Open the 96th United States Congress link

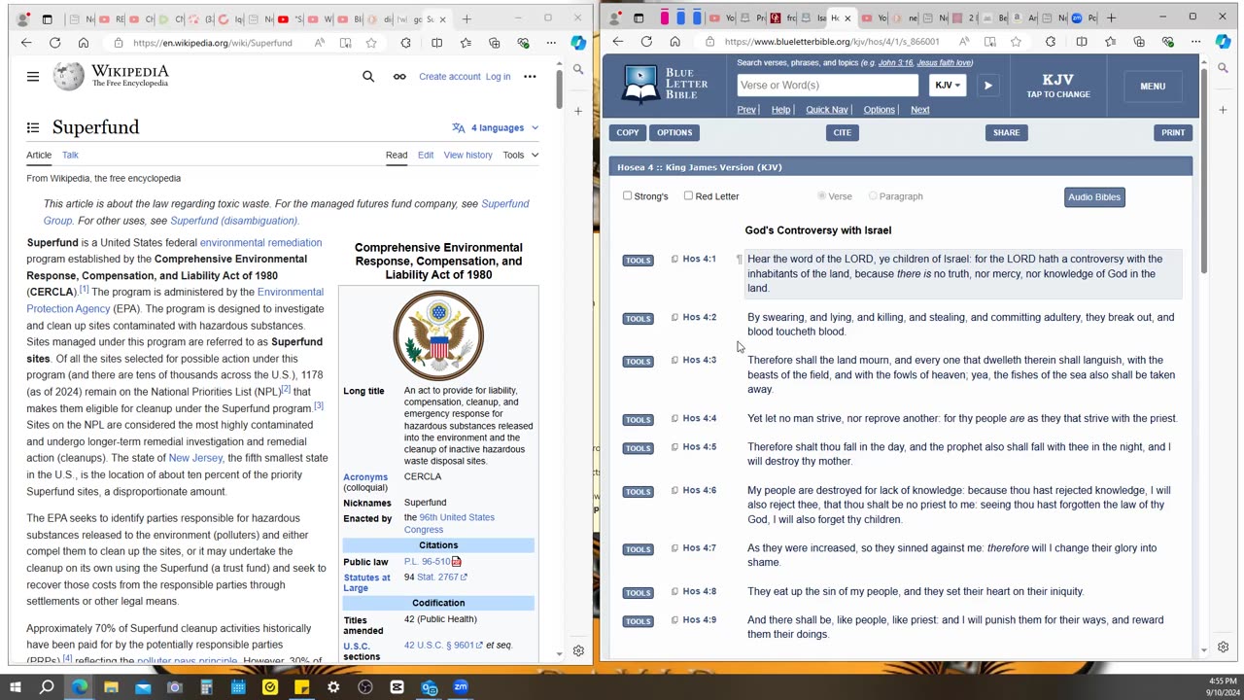click(449, 523)
